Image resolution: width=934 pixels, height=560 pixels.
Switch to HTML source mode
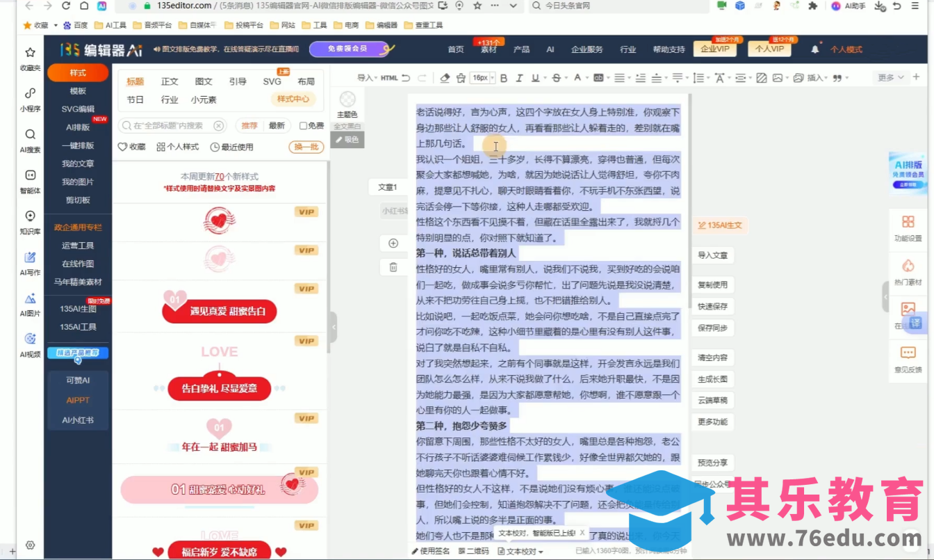point(389,77)
